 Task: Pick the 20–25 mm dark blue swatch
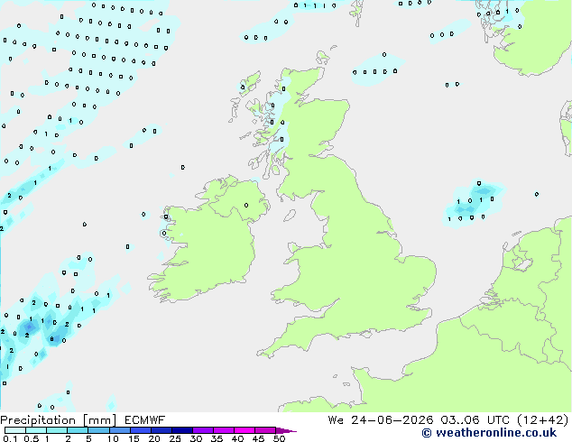click(x=161, y=430)
